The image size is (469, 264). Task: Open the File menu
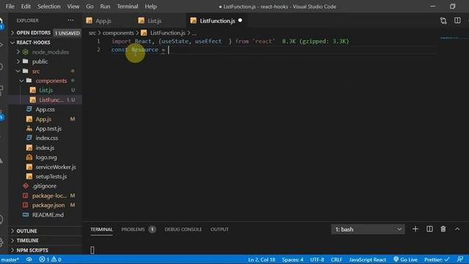click(x=10, y=7)
